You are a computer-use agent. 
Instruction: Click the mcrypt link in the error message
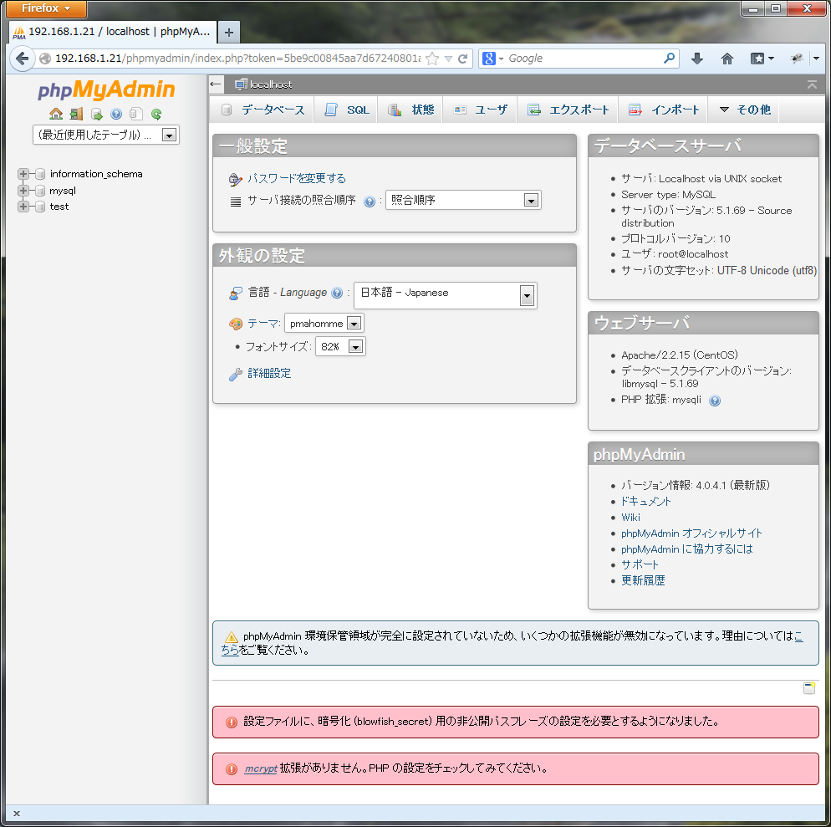click(x=261, y=768)
